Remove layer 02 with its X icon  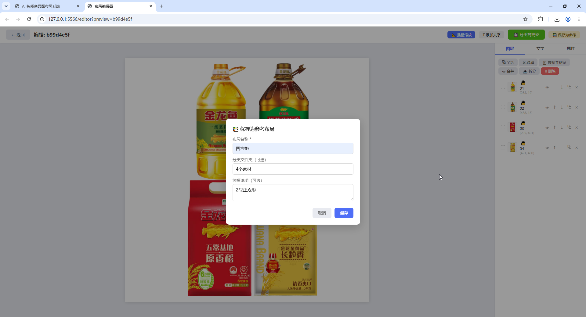click(x=577, y=108)
